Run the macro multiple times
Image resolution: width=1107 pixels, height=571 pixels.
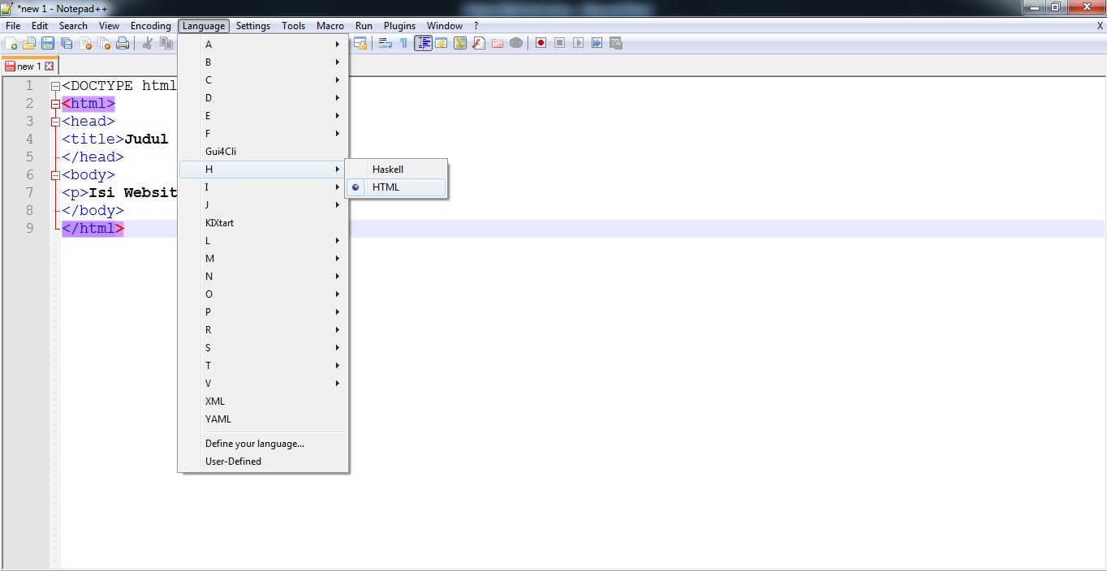click(597, 43)
